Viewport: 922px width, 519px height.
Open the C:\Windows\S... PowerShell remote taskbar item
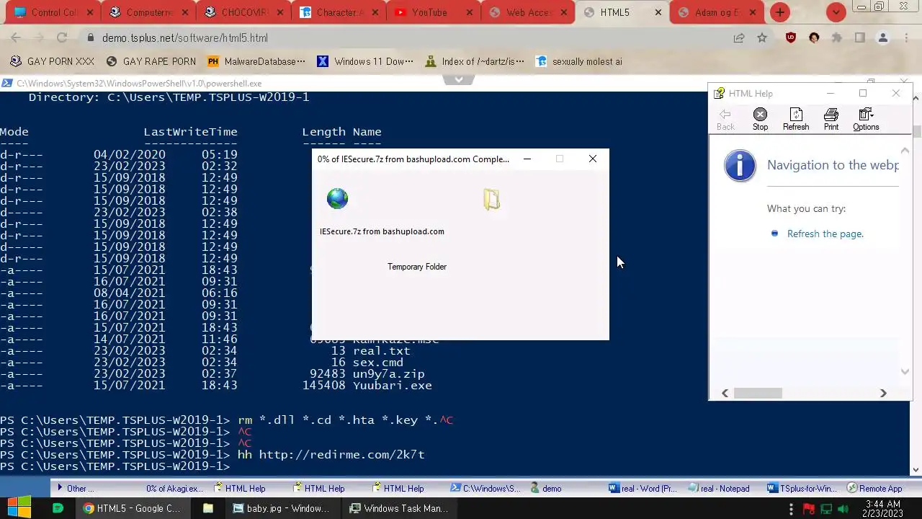click(485, 488)
